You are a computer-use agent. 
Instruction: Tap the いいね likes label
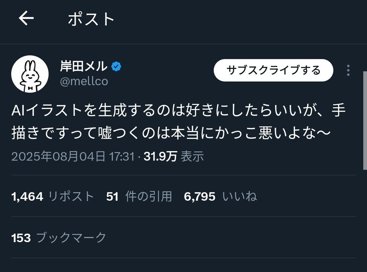point(240,196)
